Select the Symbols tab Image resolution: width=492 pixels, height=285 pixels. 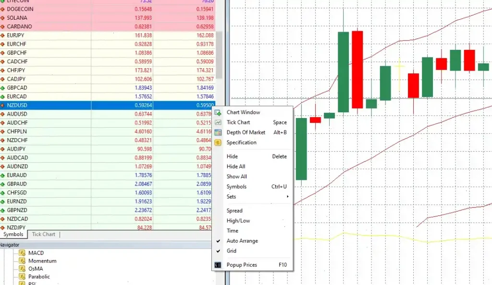[14, 234]
